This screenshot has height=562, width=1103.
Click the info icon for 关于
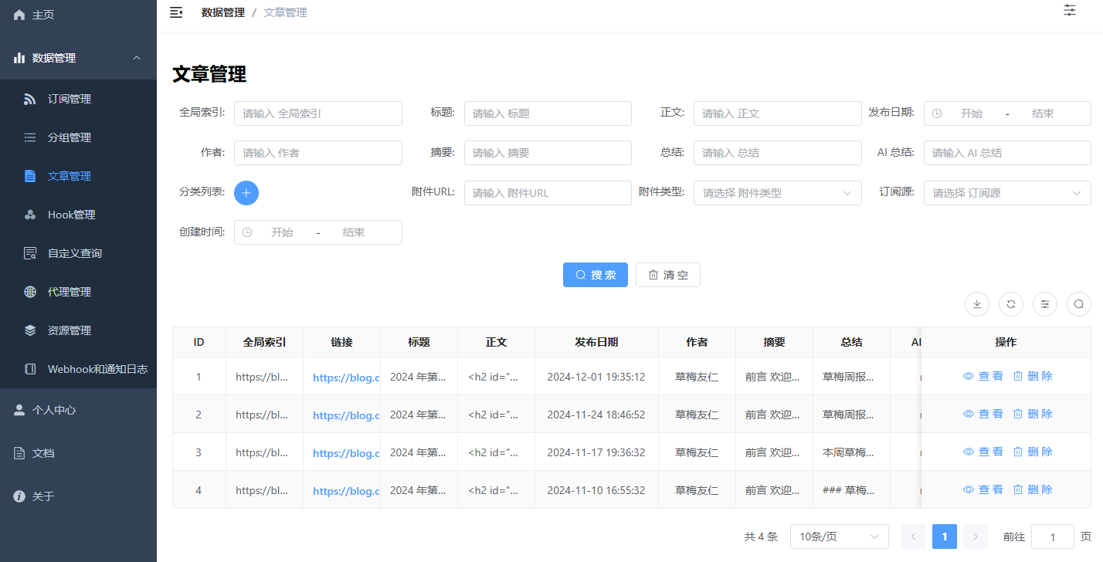tap(19, 496)
